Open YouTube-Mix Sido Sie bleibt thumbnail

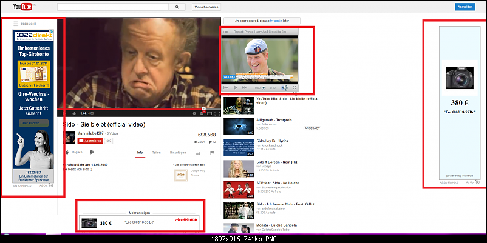pyautogui.click(x=239, y=105)
